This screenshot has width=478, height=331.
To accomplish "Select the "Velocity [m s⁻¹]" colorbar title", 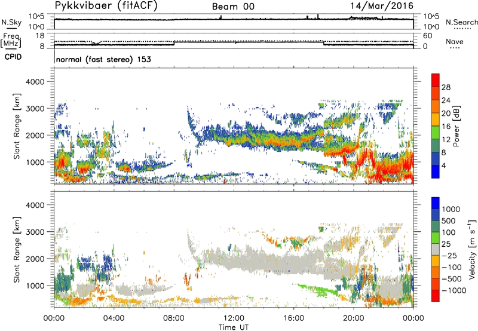I will pyautogui.click(x=472, y=249).
